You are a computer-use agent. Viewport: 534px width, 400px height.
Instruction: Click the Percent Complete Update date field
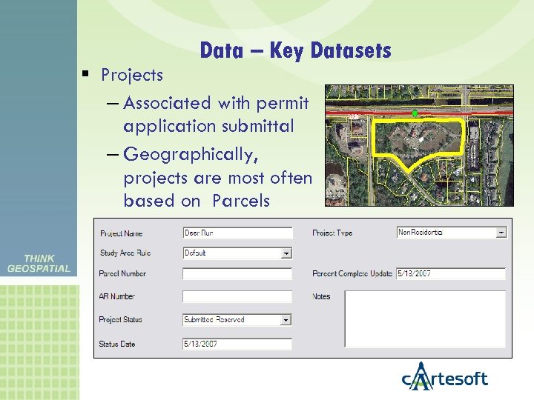tap(451, 274)
